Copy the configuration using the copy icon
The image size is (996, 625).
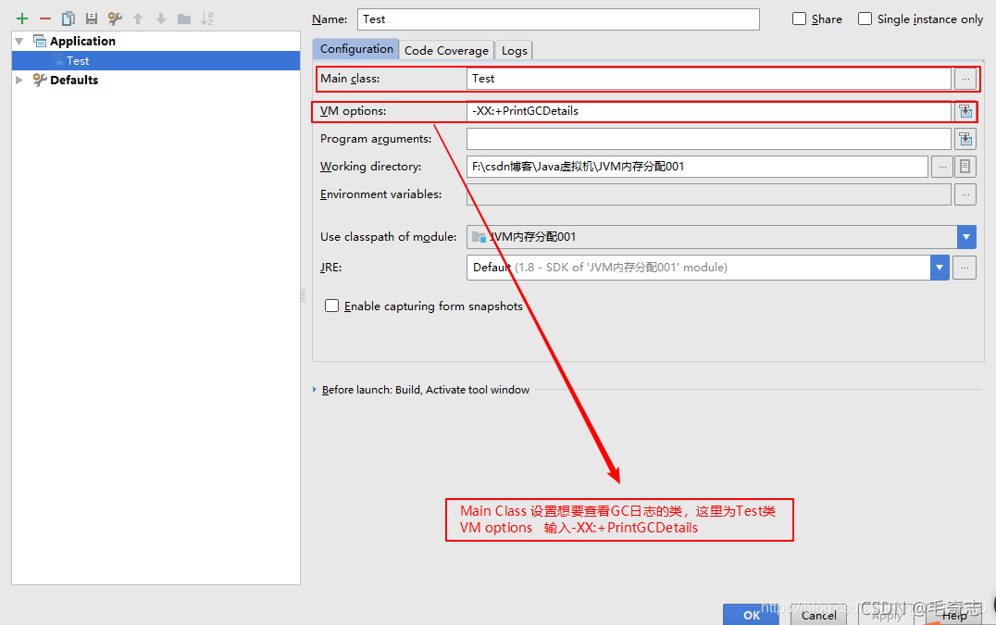point(68,19)
